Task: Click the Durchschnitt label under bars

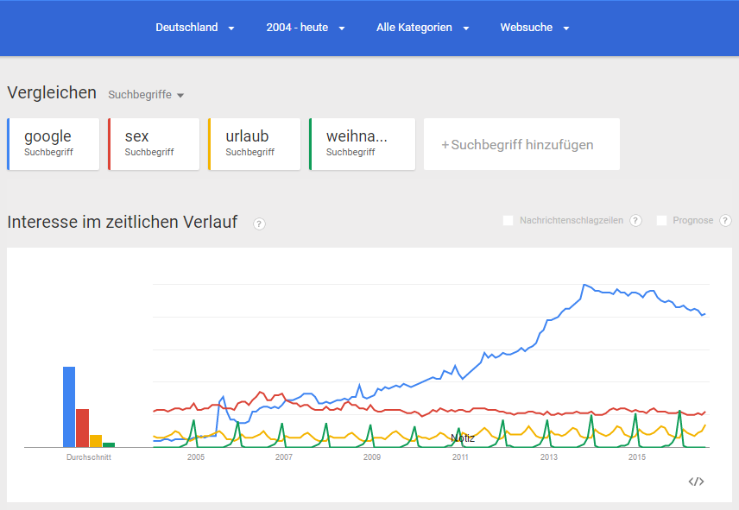Action: (89, 457)
